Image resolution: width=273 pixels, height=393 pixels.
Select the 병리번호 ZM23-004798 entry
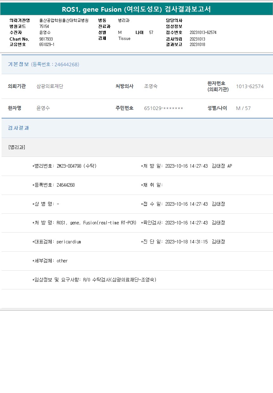pyautogui.click(x=64, y=166)
